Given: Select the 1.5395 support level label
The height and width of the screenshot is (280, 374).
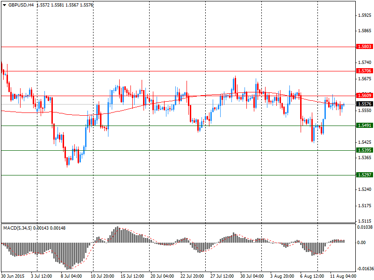Looking at the screenshot, I should pos(365,150).
